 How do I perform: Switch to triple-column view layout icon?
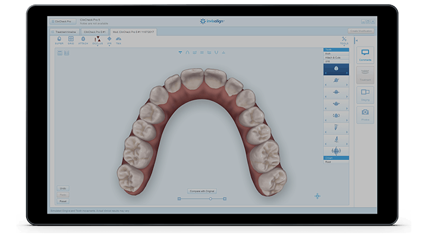[67, 53]
